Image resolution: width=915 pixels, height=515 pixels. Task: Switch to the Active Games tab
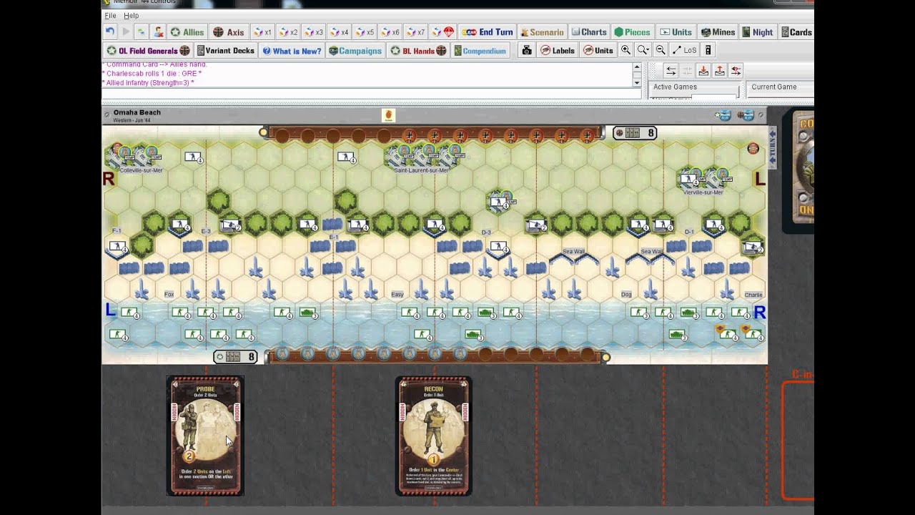click(675, 87)
